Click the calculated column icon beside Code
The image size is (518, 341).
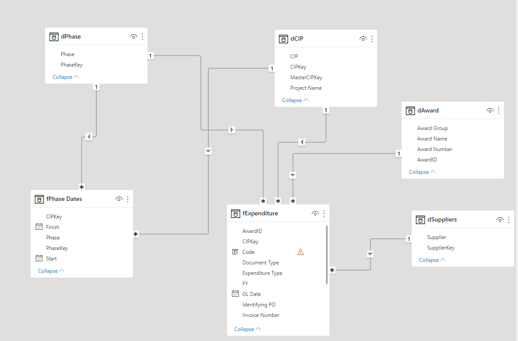click(x=235, y=252)
